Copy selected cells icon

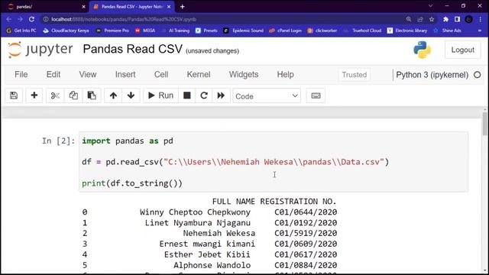coord(73,95)
